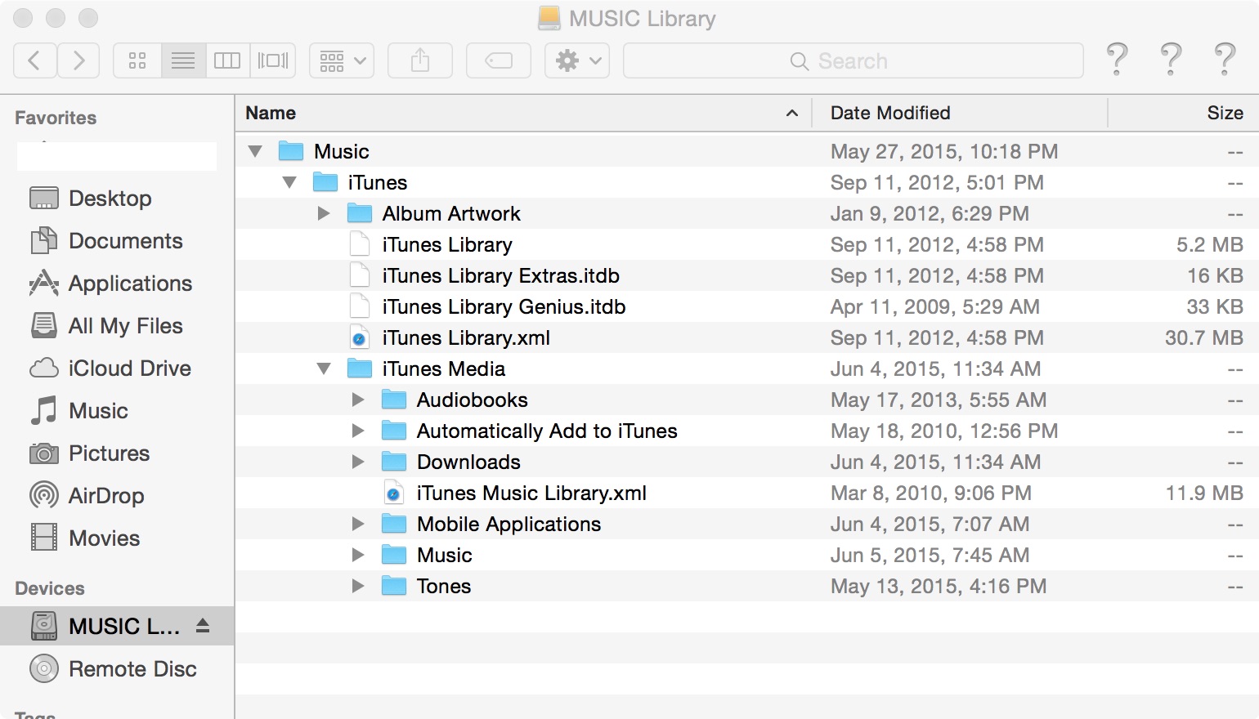The height and width of the screenshot is (719, 1259).
Task: Click the middle question-mark toolbar icon
Action: 1171,60
